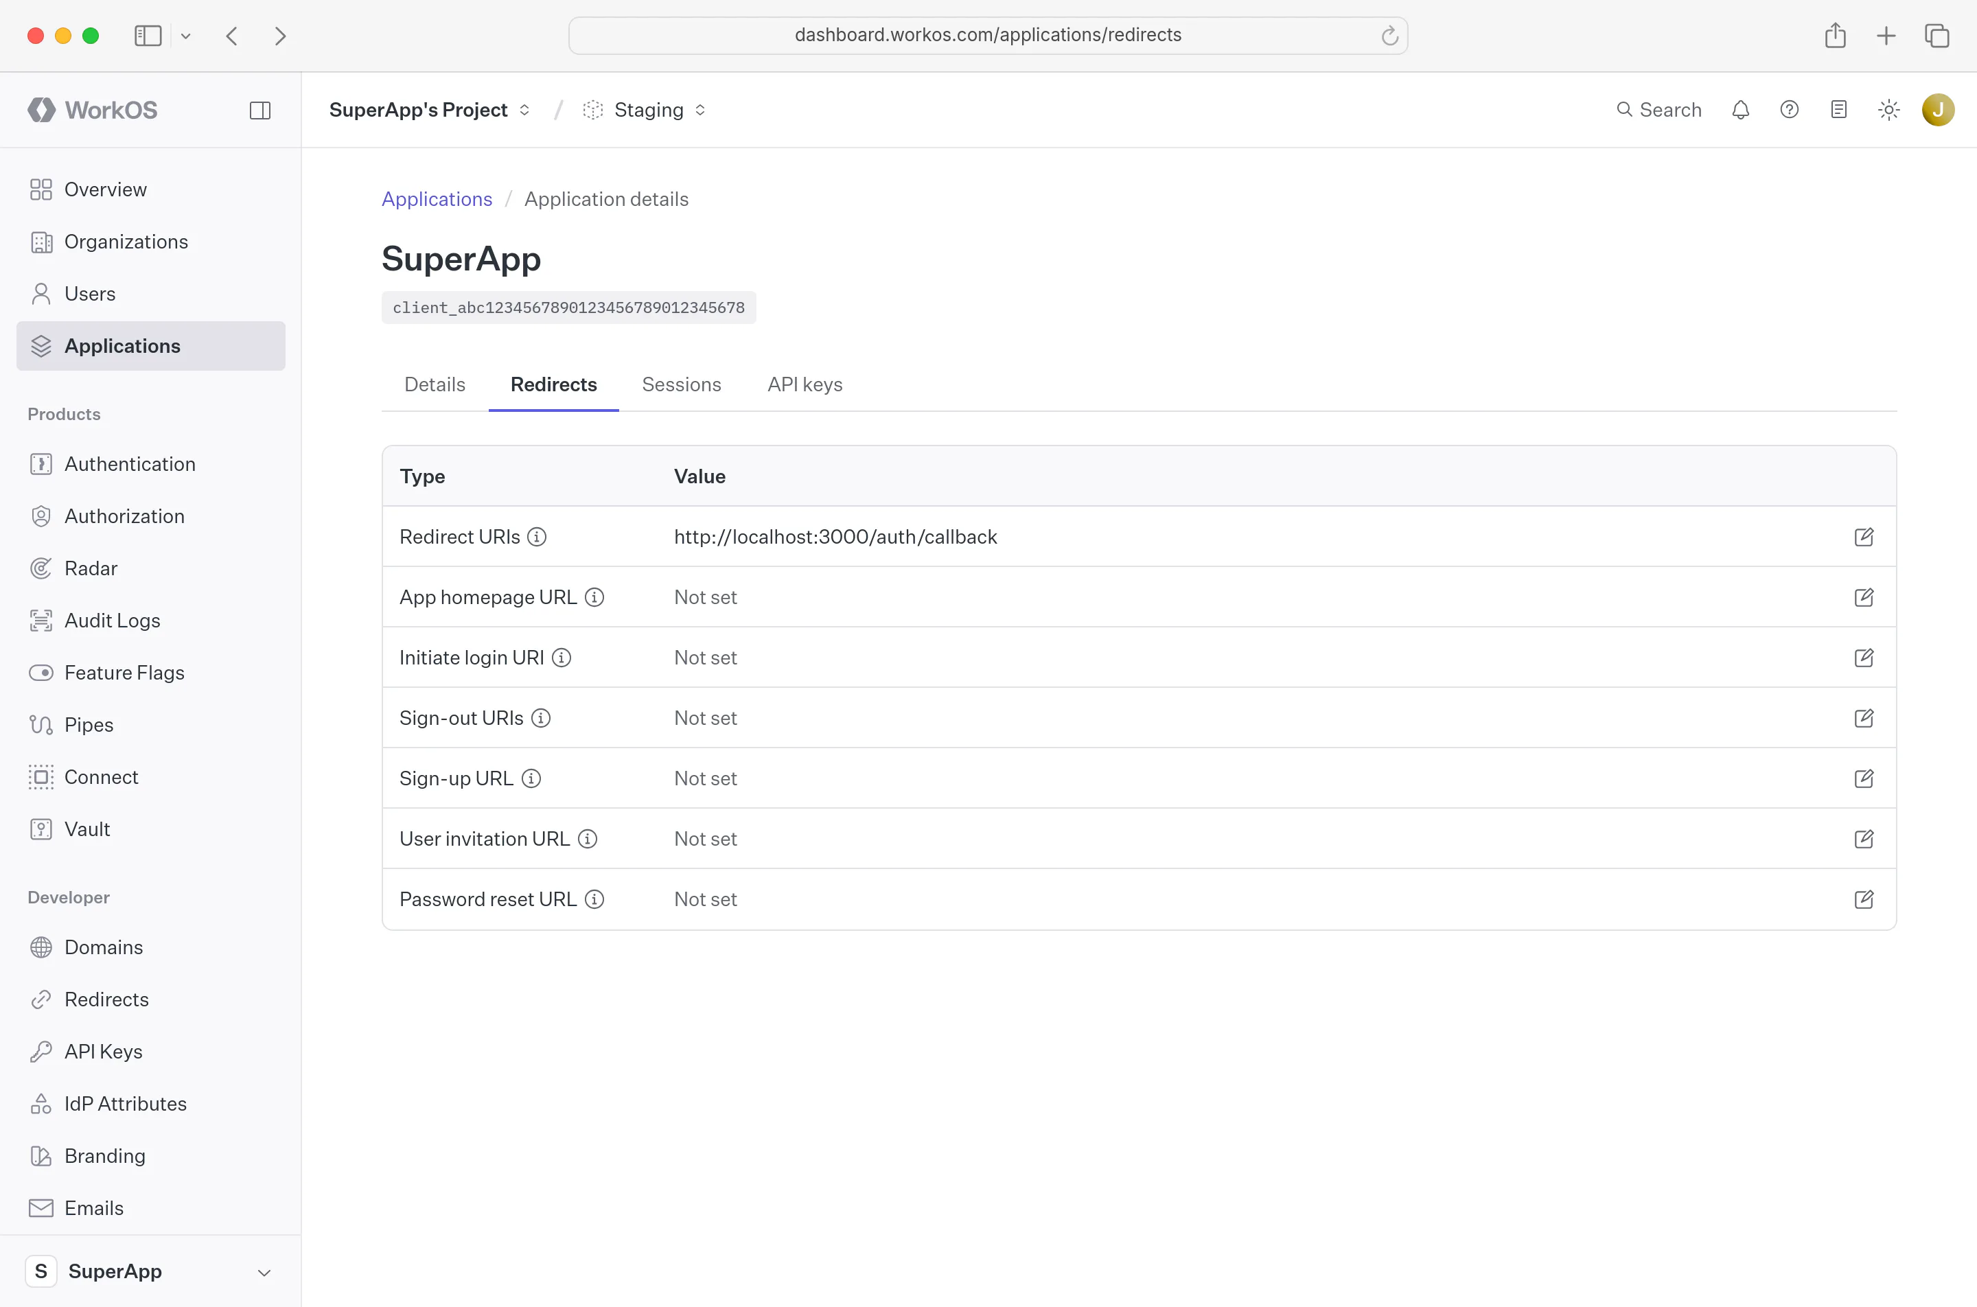
Task: Open Authentication product page
Action: (x=150, y=463)
